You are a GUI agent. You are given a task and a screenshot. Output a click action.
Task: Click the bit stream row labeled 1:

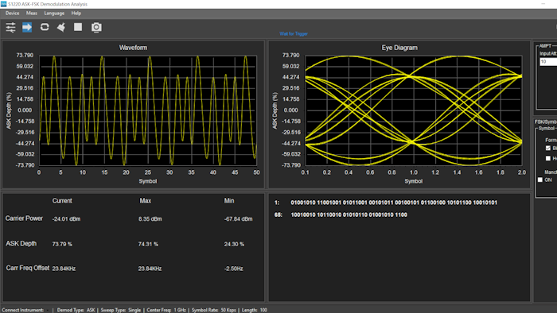386,203
